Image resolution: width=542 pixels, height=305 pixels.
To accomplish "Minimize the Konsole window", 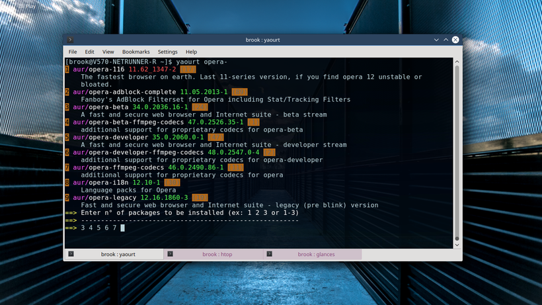I will pos(436,40).
